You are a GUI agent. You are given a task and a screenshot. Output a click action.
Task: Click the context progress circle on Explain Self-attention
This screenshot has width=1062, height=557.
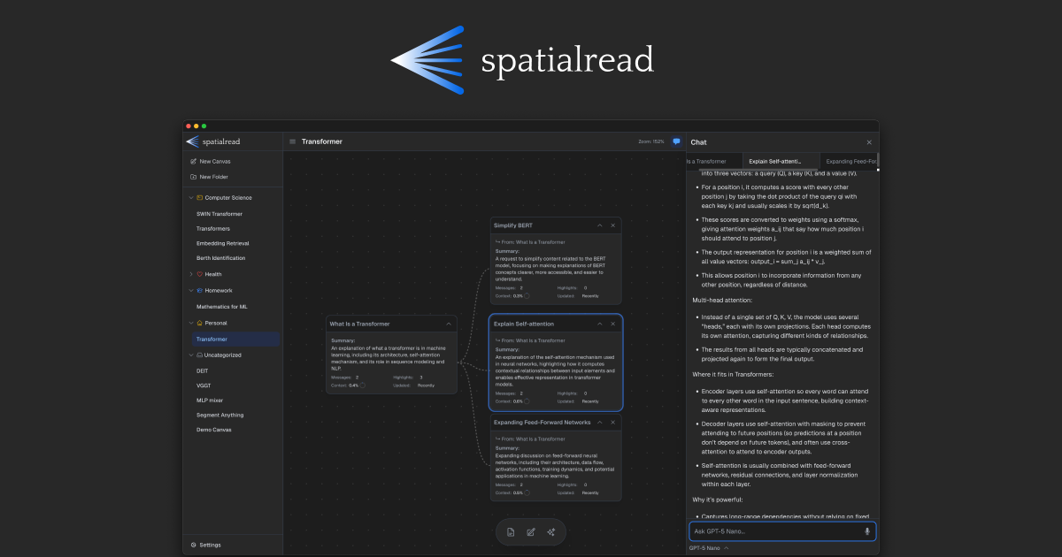(527, 401)
